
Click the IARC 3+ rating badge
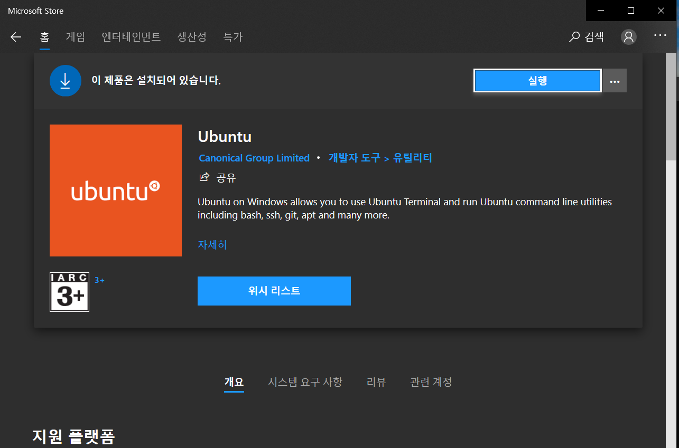(69, 292)
